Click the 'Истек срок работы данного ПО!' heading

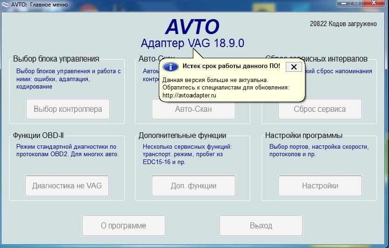(x=231, y=66)
